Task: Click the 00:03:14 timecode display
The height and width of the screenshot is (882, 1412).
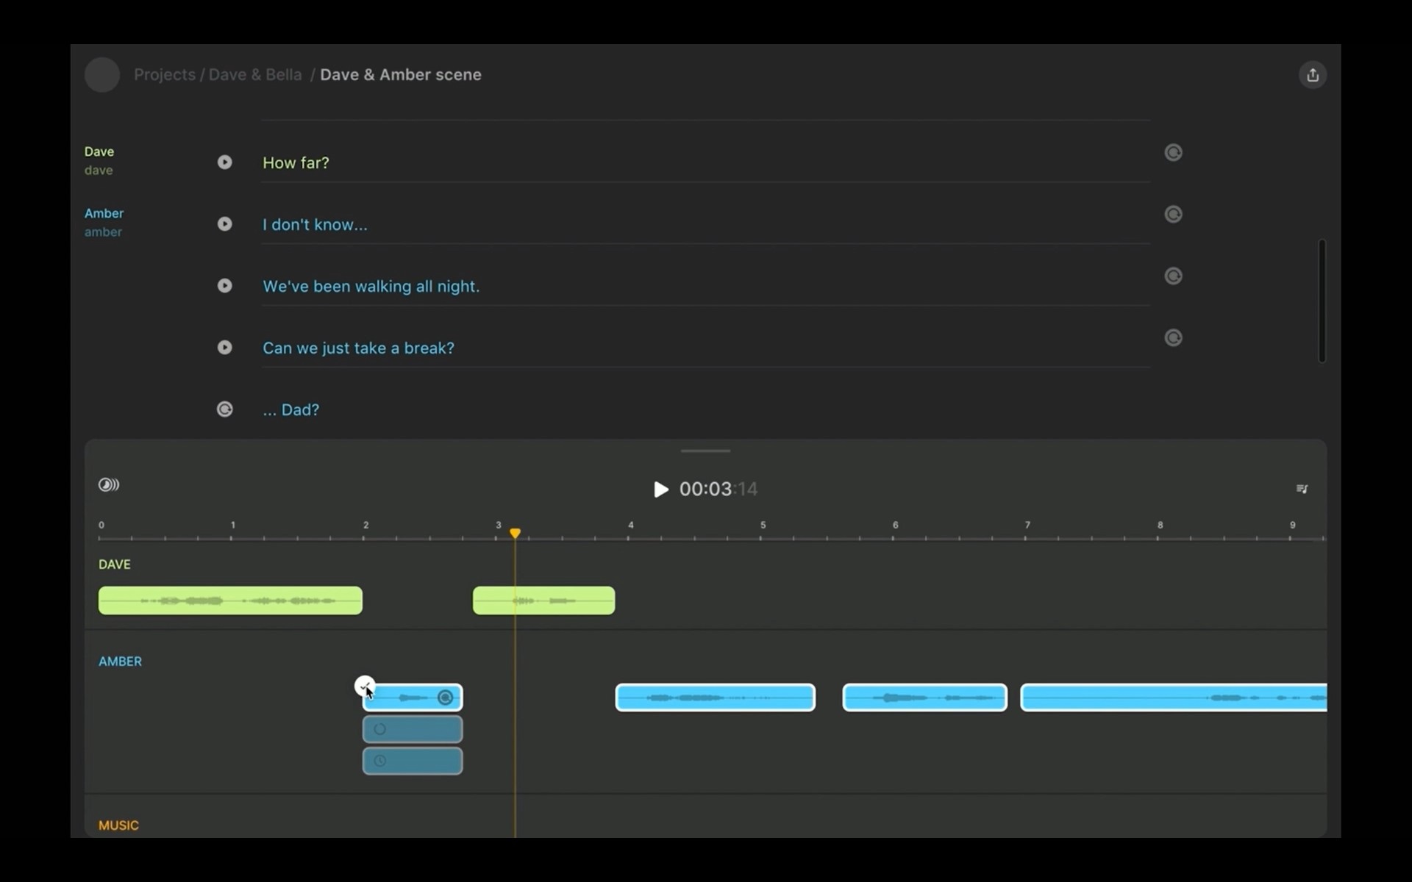Action: point(718,490)
